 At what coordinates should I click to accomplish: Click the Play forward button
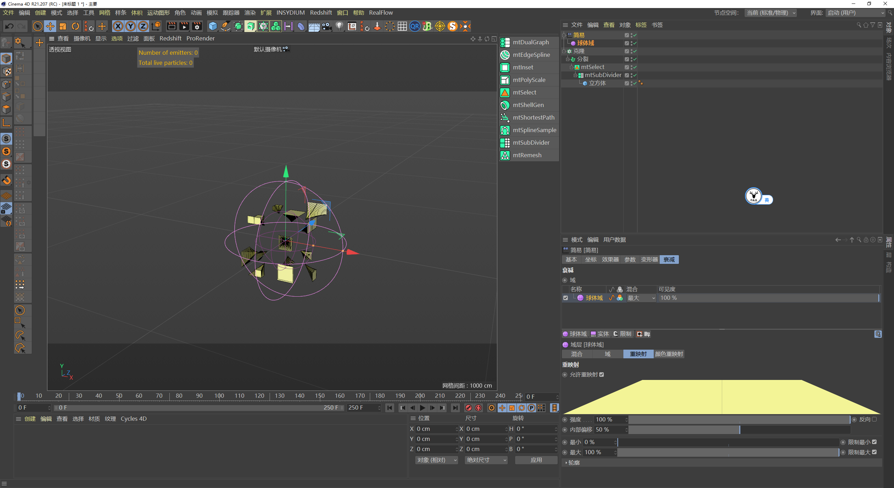pos(423,408)
